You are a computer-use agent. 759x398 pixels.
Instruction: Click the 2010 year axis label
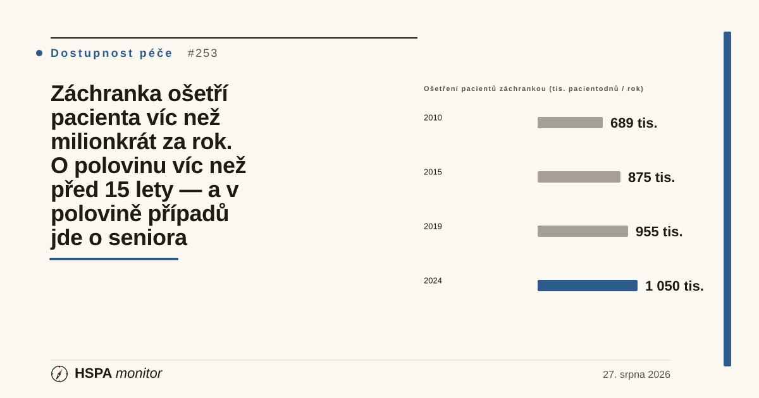click(433, 118)
